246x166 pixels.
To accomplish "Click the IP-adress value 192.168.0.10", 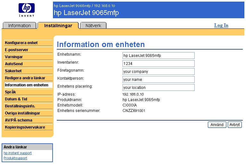I will (133, 94).
